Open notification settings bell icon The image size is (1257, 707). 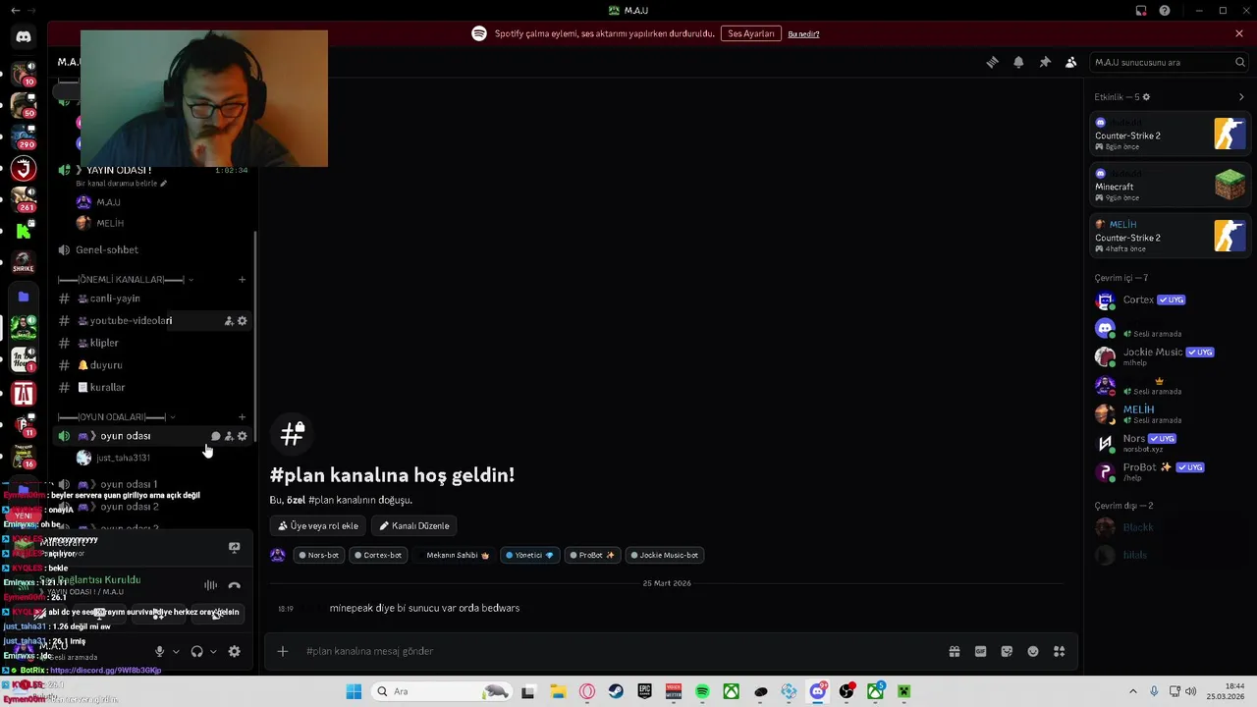(x=1018, y=62)
